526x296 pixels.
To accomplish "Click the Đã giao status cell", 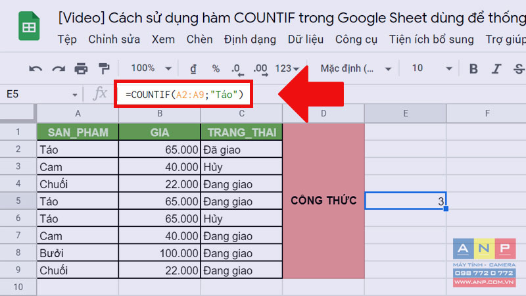I will click(241, 149).
